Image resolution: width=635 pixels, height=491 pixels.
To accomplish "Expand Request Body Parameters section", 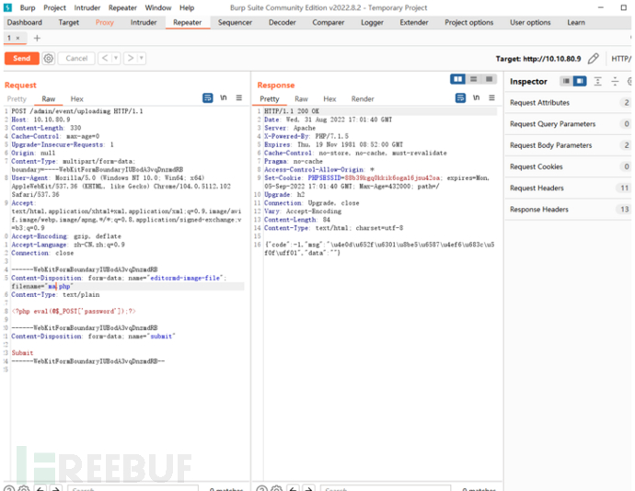I will pos(568,145).
